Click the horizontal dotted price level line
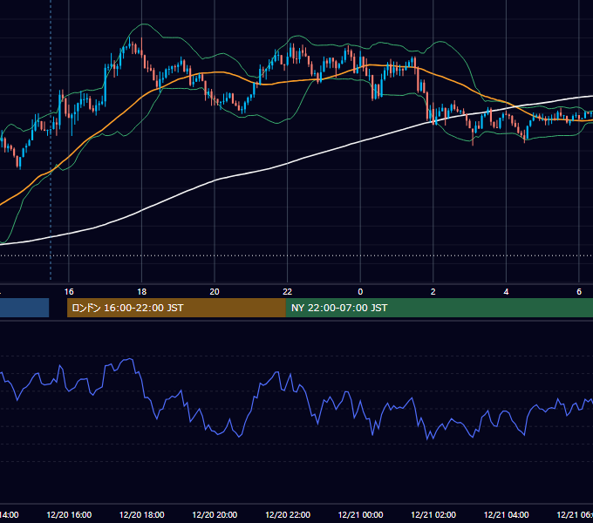 click(x=296, y=255)
